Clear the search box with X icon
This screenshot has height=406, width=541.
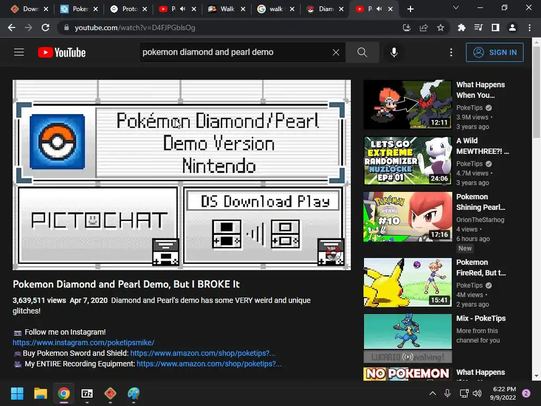335,52
